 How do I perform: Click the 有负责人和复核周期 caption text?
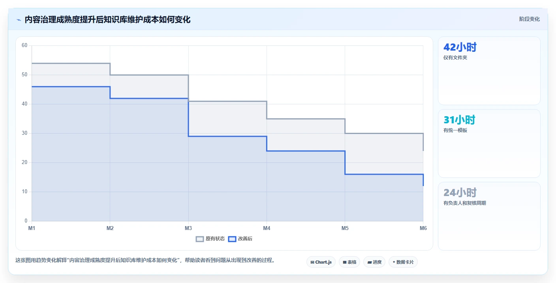click(x=465, y=203)
